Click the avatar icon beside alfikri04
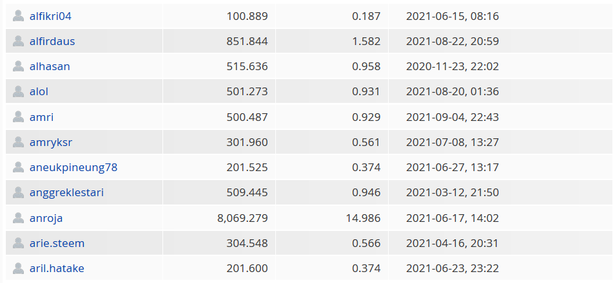Image resolution: width=615 pixels, height=283 pixels. coord(18,16)
